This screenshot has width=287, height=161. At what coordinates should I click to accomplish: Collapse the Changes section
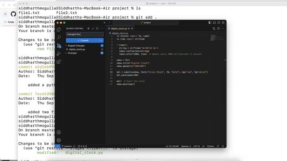coord(66,53)
